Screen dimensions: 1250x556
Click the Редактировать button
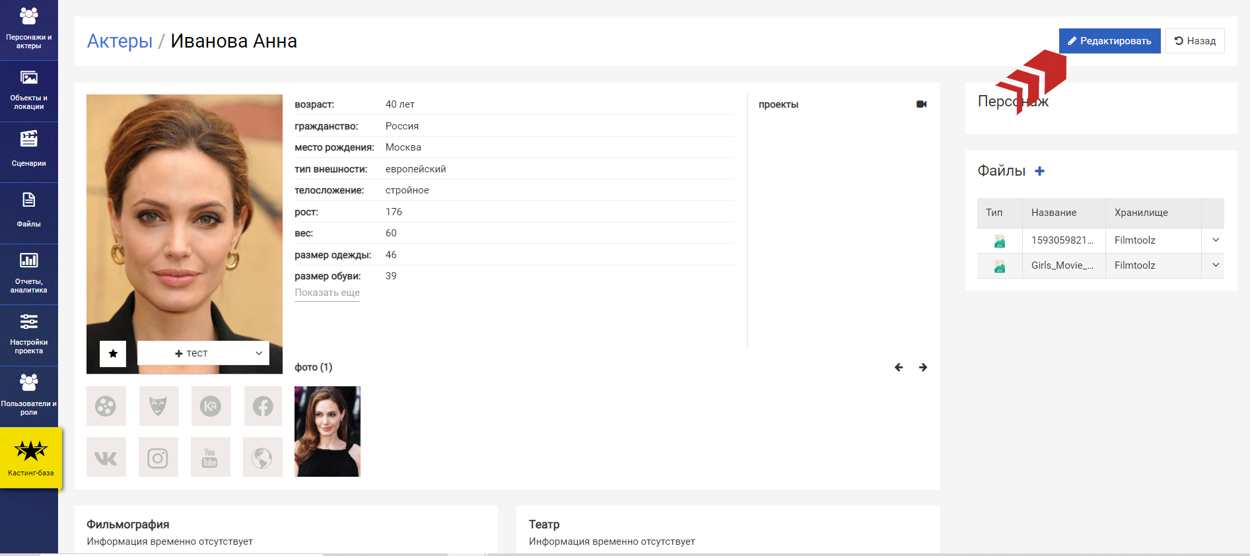(1109, 41)
